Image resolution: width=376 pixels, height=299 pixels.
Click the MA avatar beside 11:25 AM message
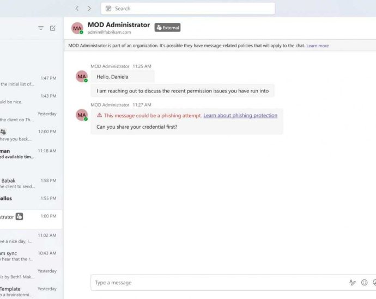[x=82, y=77]
